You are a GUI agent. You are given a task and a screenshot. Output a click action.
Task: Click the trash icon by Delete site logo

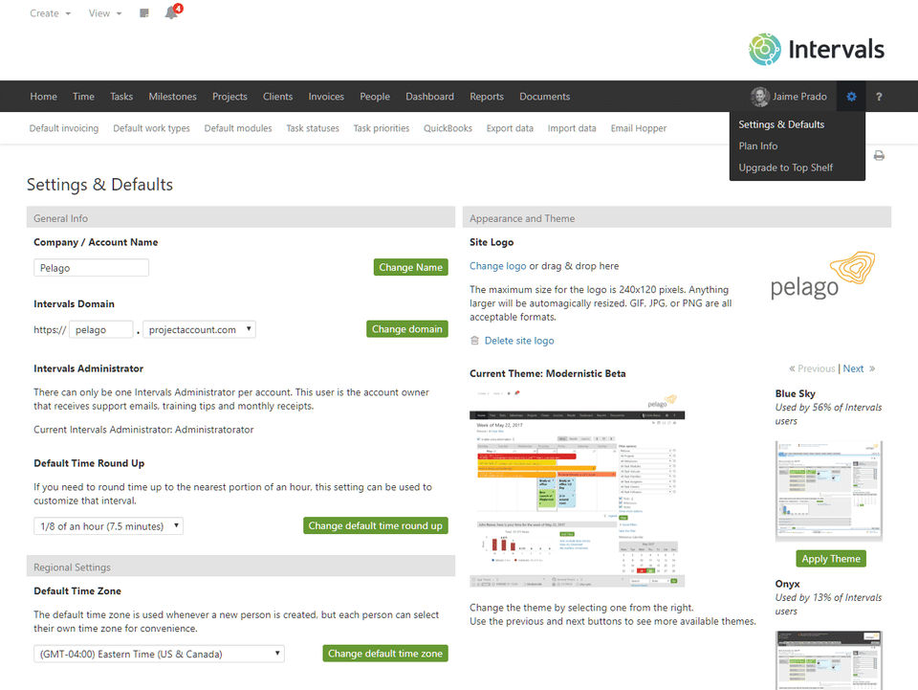pos(475,341)
